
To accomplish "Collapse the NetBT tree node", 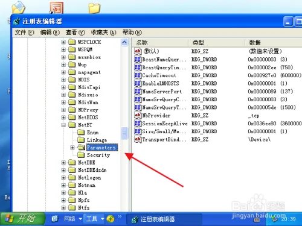I will click(x=63, y=125).
